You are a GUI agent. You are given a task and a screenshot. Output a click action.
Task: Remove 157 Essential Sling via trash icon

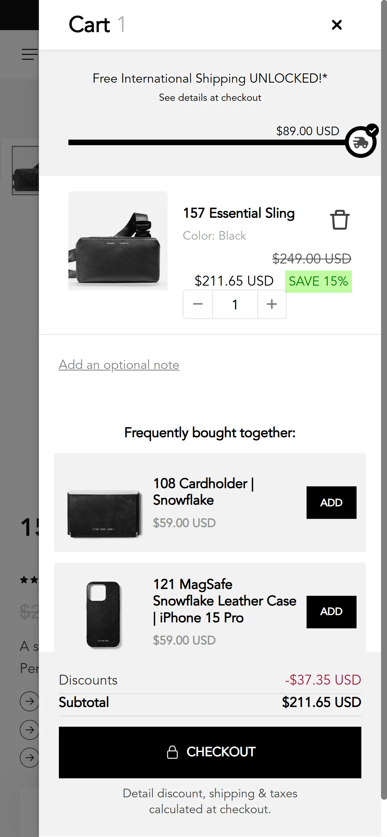[x=339, y=220]
